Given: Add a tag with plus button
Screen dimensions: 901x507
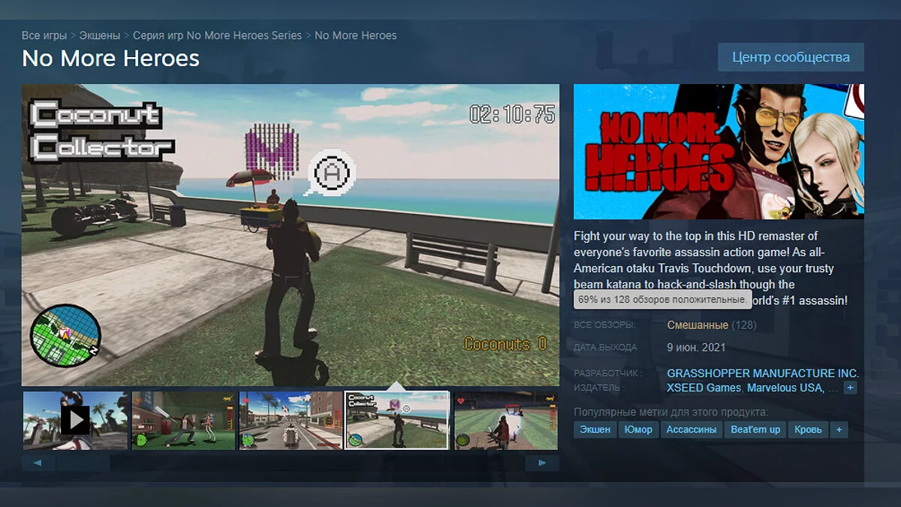Looking at the screenshot, I should (x=839, y=430).
